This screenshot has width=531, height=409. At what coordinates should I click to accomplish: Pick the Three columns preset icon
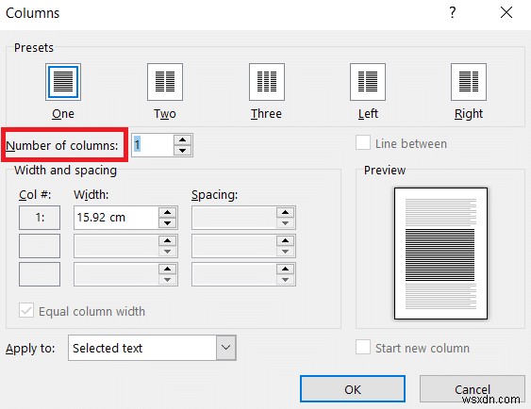(267, 82)
